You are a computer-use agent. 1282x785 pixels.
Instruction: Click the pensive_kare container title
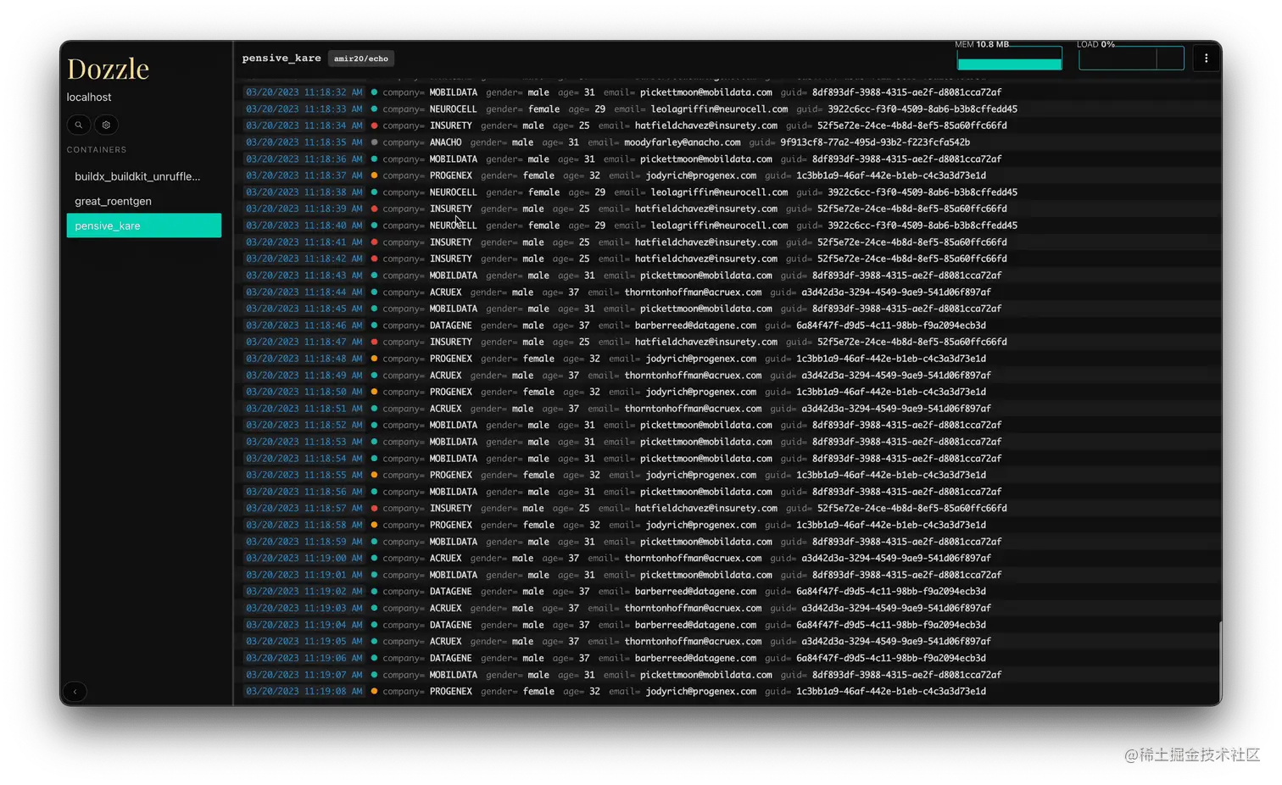point(281,58)
